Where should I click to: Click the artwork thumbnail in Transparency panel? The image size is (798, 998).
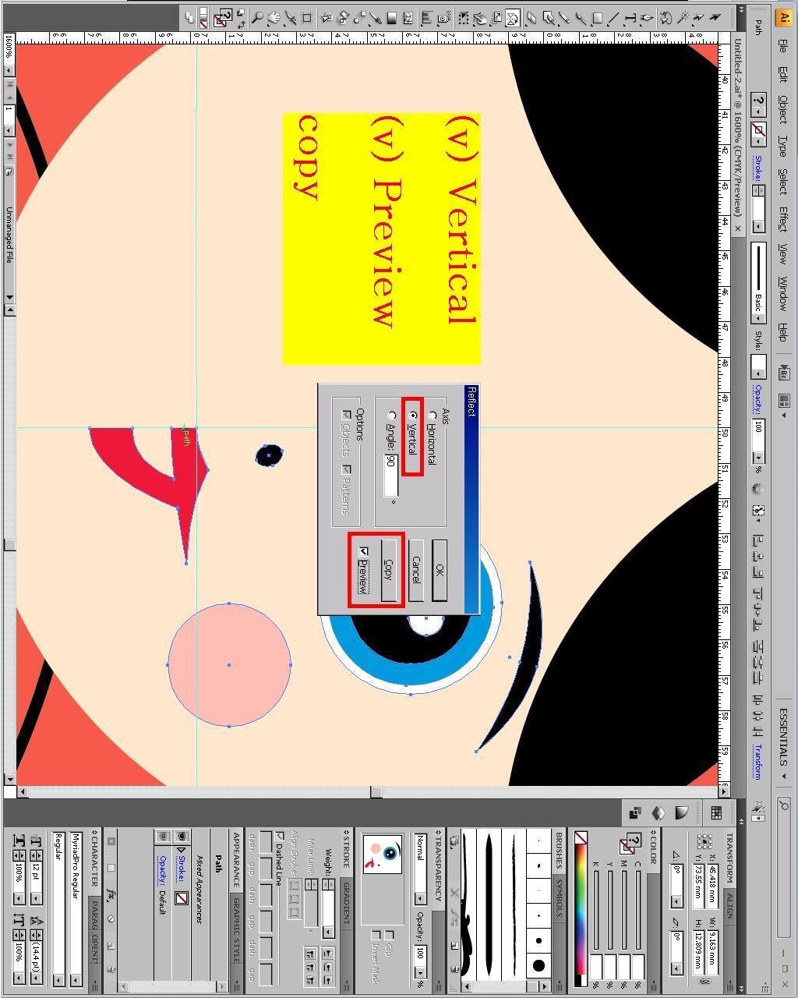(383, 855)
